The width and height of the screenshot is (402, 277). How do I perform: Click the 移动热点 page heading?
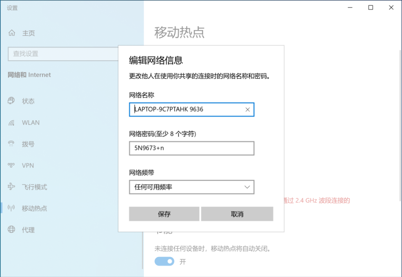[179, 32]
